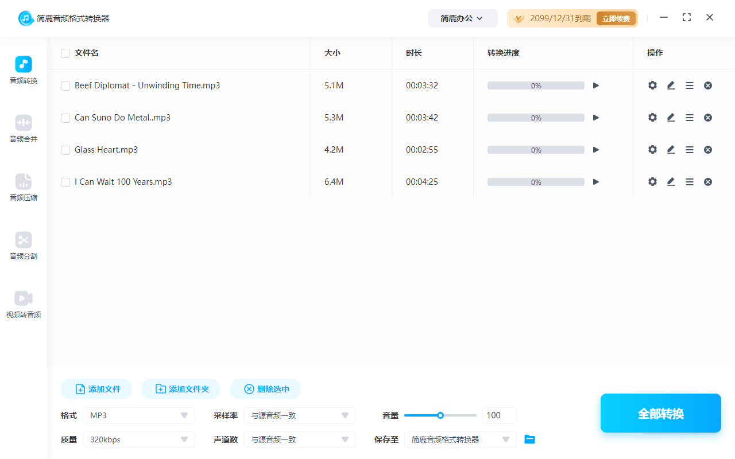Open the 质量 quality dropdown showing 320kbps
The height and width of the screenshot is (459, 735).
click(x=138, y=439)
